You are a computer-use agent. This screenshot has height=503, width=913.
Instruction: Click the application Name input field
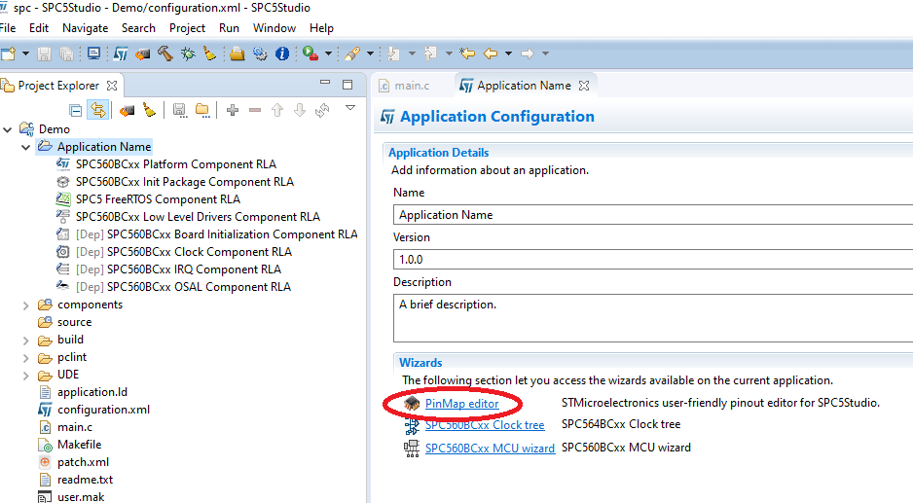tap(653, 215)
